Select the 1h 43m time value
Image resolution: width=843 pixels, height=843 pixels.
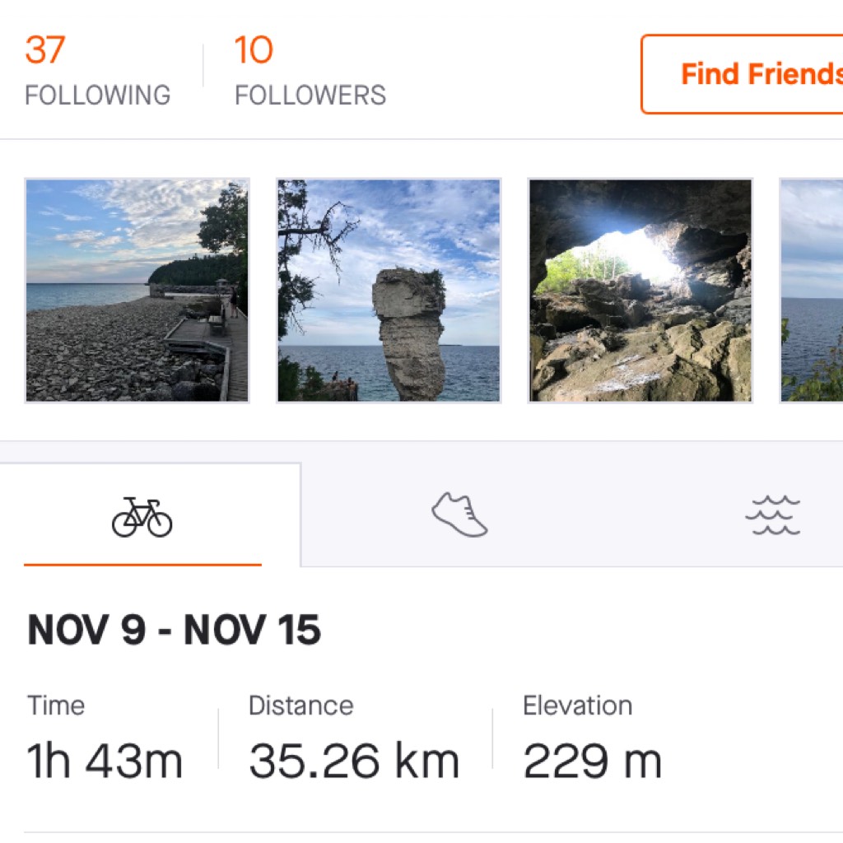coord(105,761)
